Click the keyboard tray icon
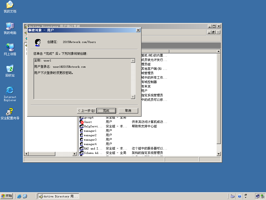266x200 pixels. [232, 196]
